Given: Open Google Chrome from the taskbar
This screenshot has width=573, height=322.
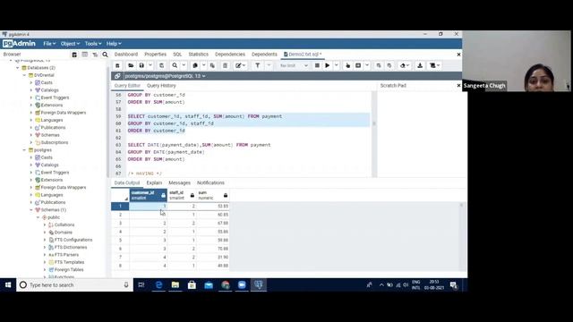Looking at the screenshot, I should [226, 284].
